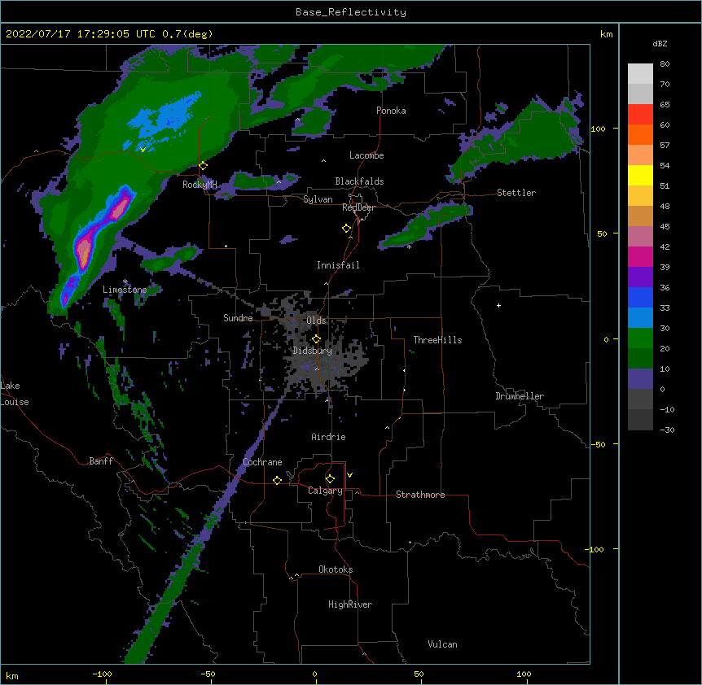Click the magenta 42 dBZ legend swatch
The height and width of the screenshot is (685, 702).
tap(640, 256)
